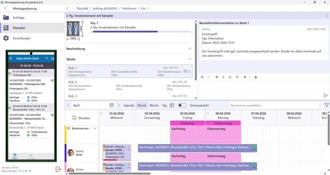
Task: Open the Aufträge section in sidebar
Action: 18,18
